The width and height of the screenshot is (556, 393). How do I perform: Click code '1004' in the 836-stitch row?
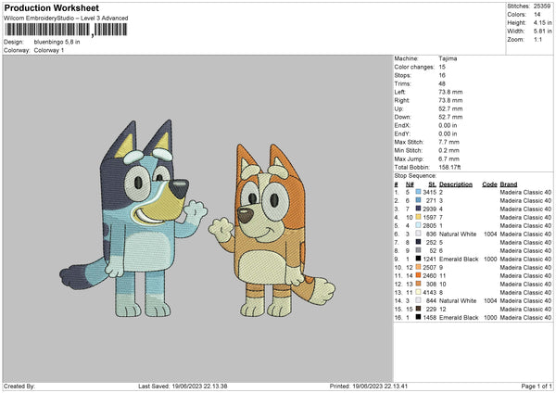490,235
